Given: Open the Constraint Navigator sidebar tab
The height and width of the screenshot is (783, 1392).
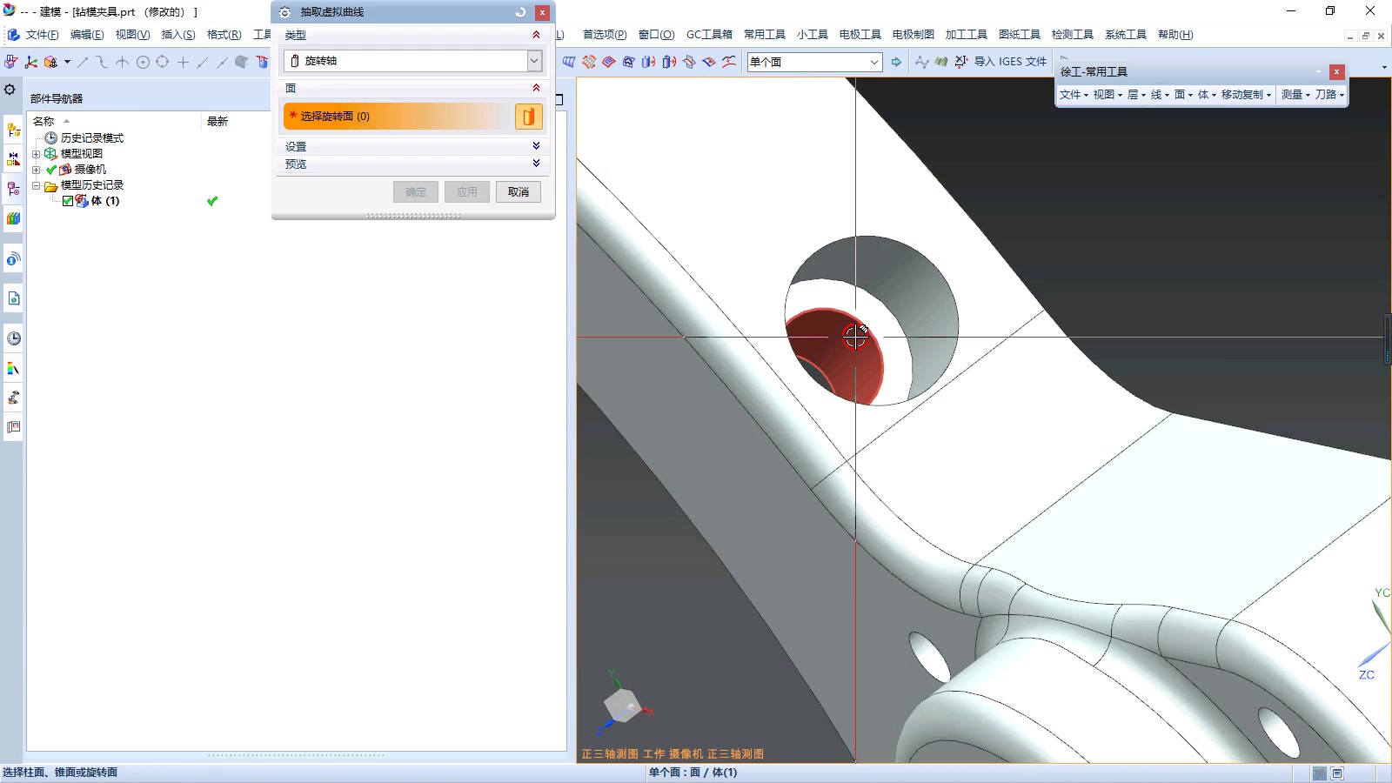Looking at the screenshot, I should click(x=13, y=159).
